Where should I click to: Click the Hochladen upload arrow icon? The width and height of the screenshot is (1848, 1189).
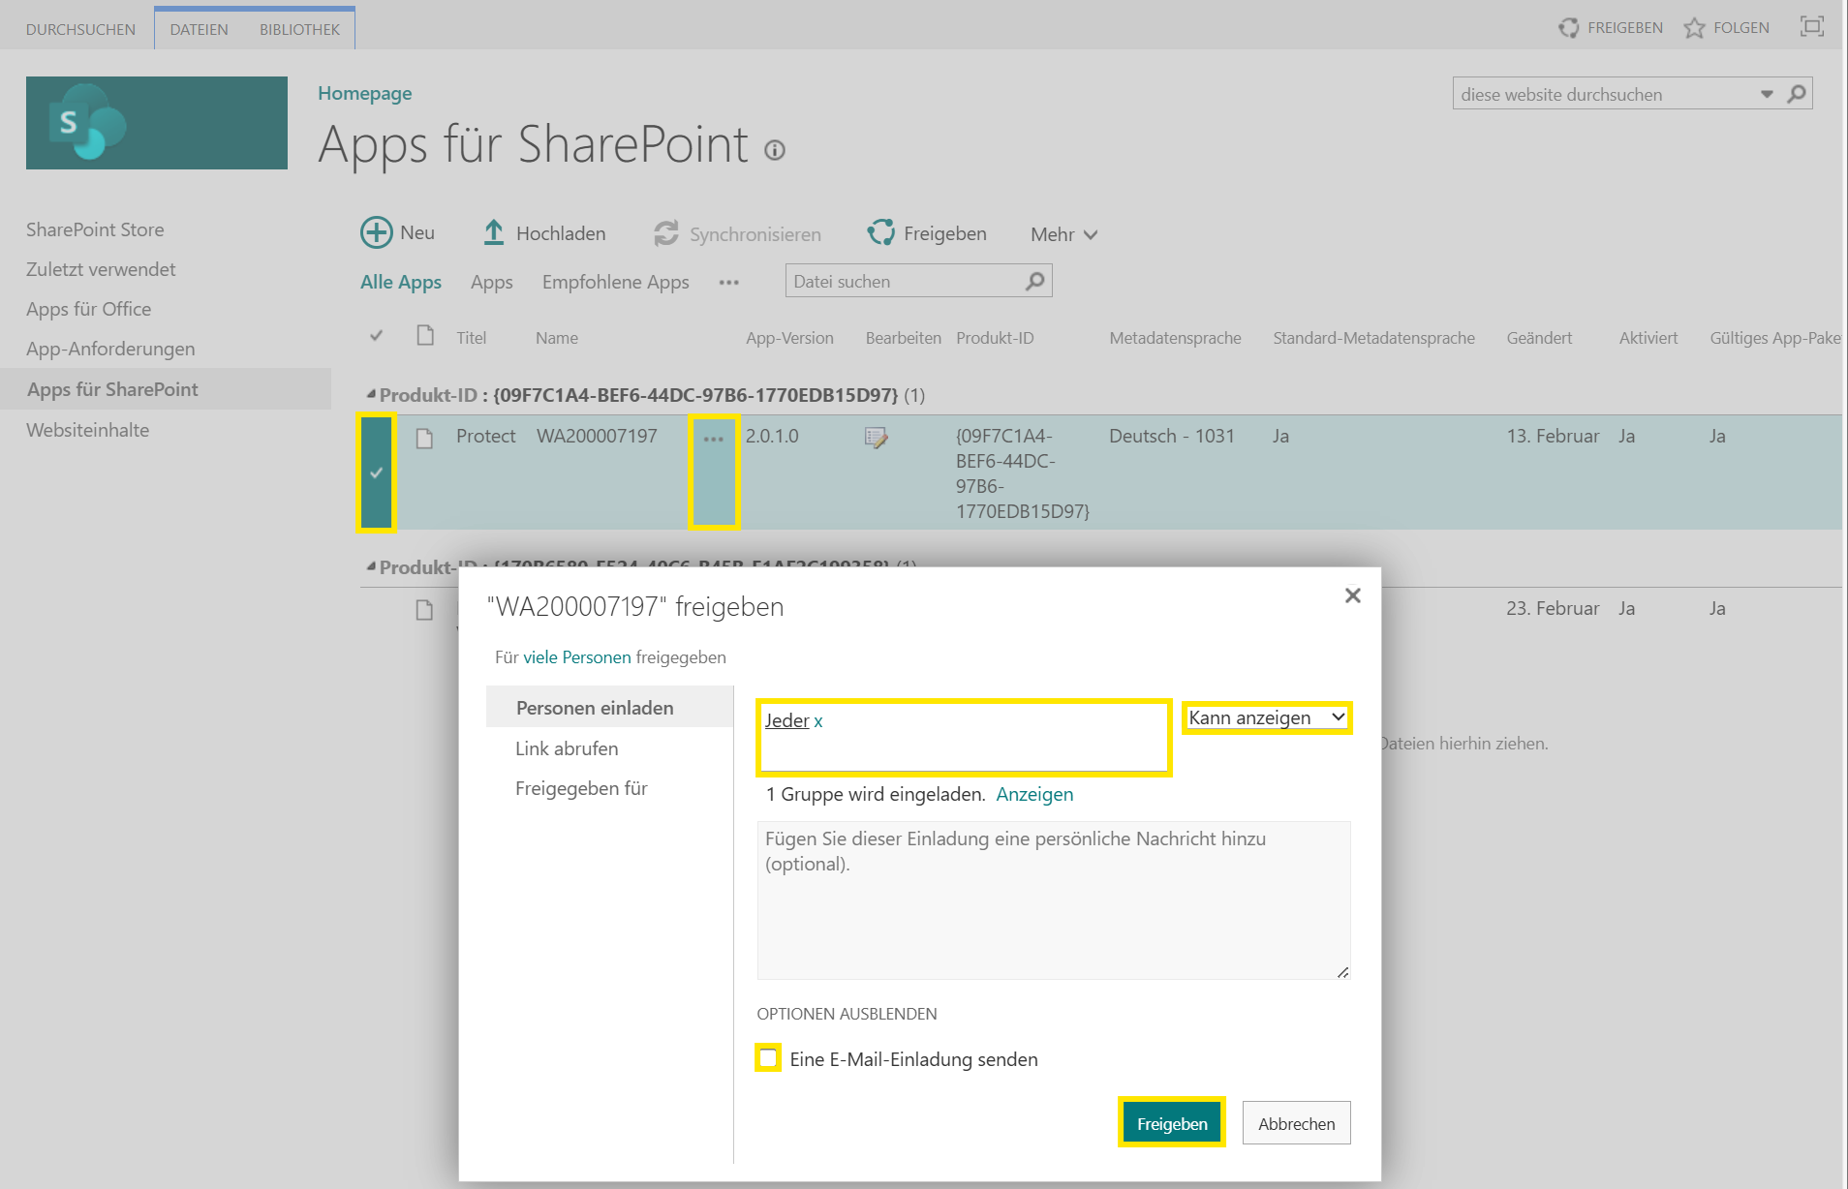pyautogui.click(x=494, y=232)
